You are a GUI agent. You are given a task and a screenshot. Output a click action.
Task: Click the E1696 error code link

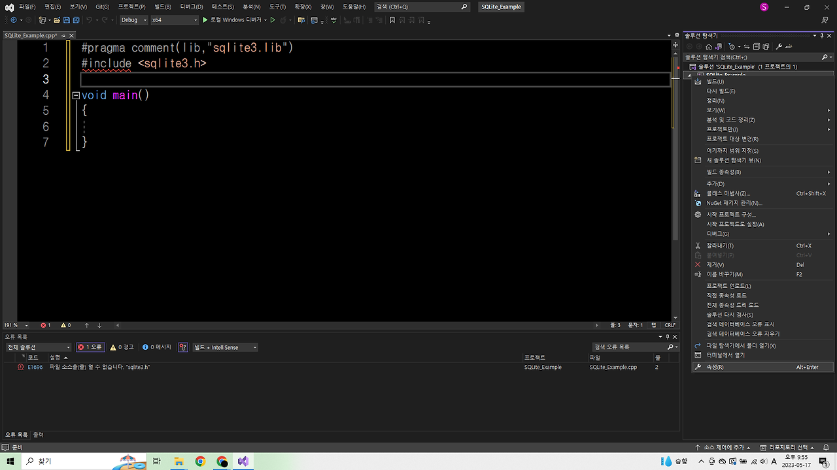(x=35, y=368)
